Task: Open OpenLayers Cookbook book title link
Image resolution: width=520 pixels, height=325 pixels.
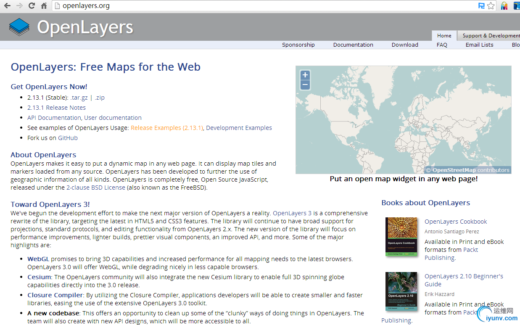Action: [x=456, y=222]
